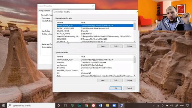Select the ComSpec system variable
The width and height of the screenshot is (192, 108).
click(x=95, y=62)
